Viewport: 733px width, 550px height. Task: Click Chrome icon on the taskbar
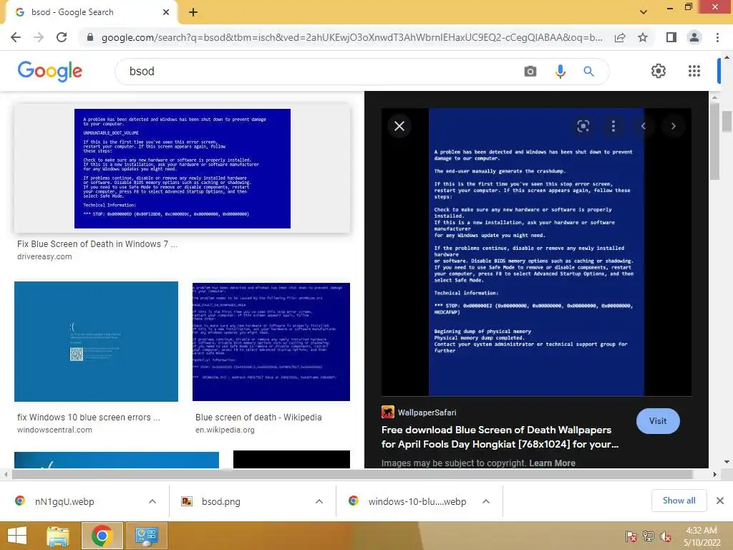pos(102,536)
